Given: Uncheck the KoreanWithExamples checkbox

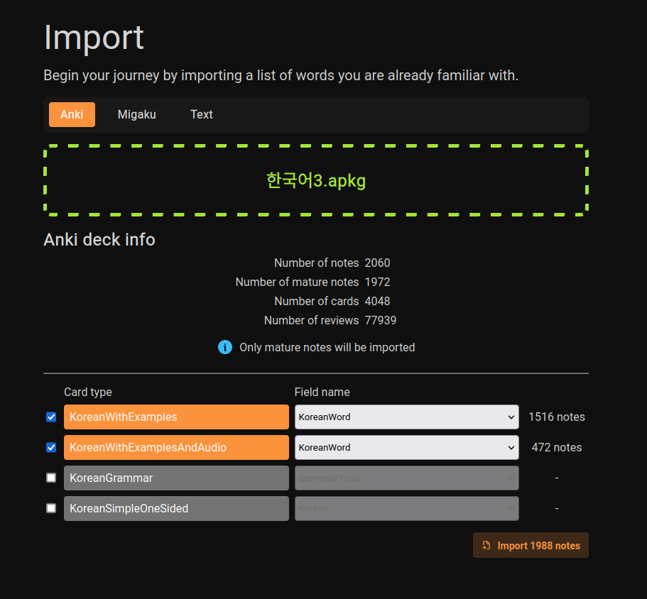Looking at the screenshot, I should tap(51, 417).
